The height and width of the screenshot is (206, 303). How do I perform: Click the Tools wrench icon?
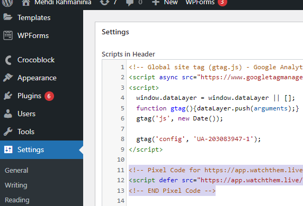point(8,132)
